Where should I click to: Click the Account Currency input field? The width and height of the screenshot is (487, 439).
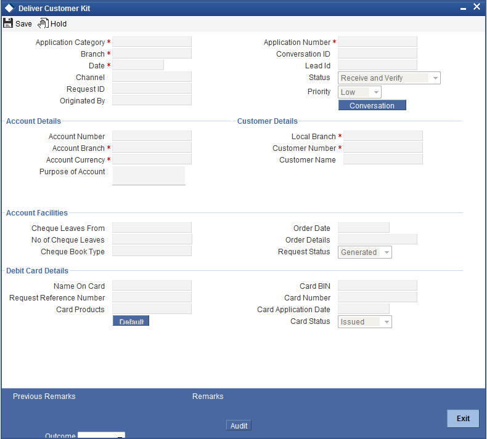pyautogui.click(x=152, y=159)
